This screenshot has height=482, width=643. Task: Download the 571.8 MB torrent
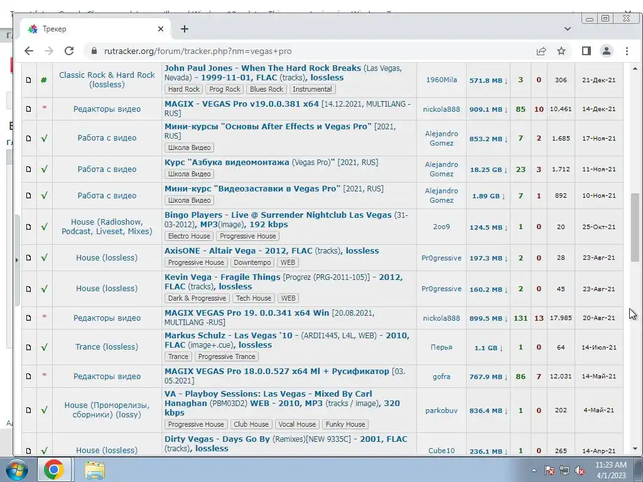[x=489, y=80]
